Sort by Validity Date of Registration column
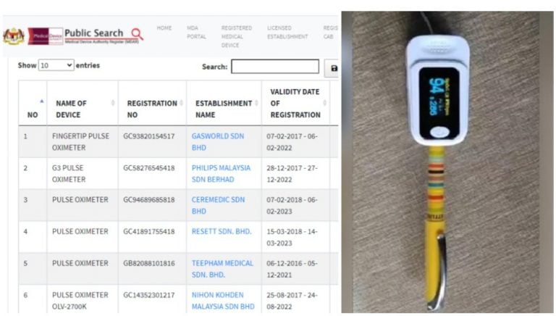The image size is (556, 316). 324,103
